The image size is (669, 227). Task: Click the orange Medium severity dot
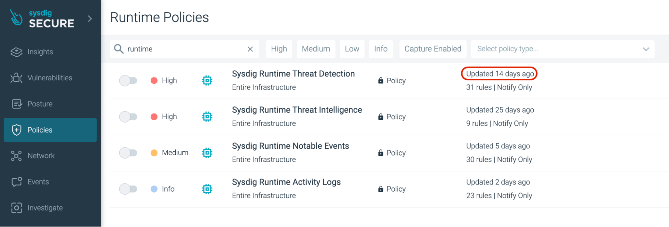(x=154, y=153)
